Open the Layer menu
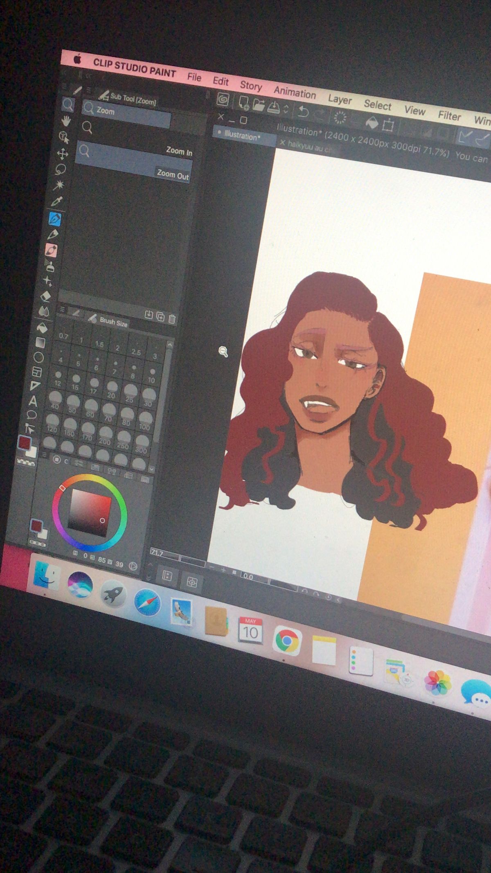 point(340,99)
